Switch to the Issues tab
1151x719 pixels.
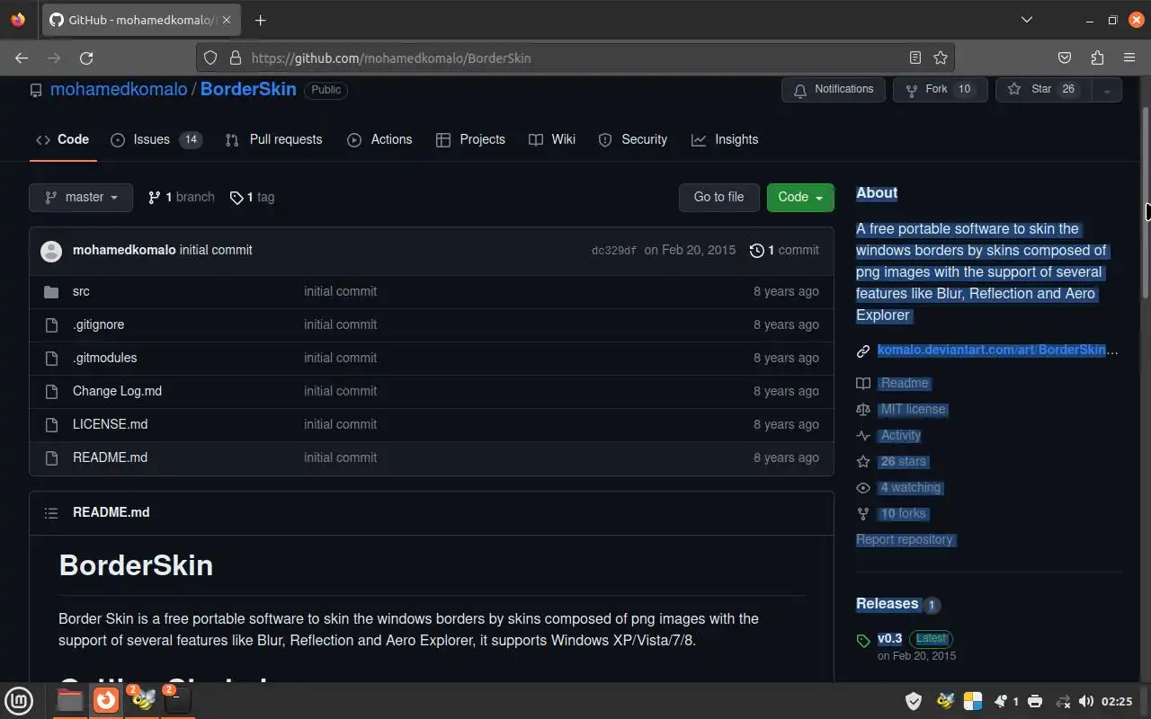[156, 139]
